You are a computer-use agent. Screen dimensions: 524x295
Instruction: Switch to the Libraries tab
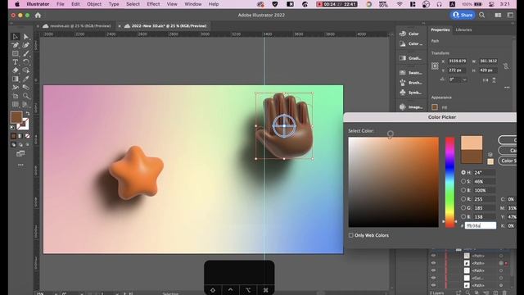463,29
